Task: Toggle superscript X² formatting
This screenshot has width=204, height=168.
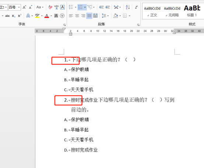Action: tap(20, 16)
